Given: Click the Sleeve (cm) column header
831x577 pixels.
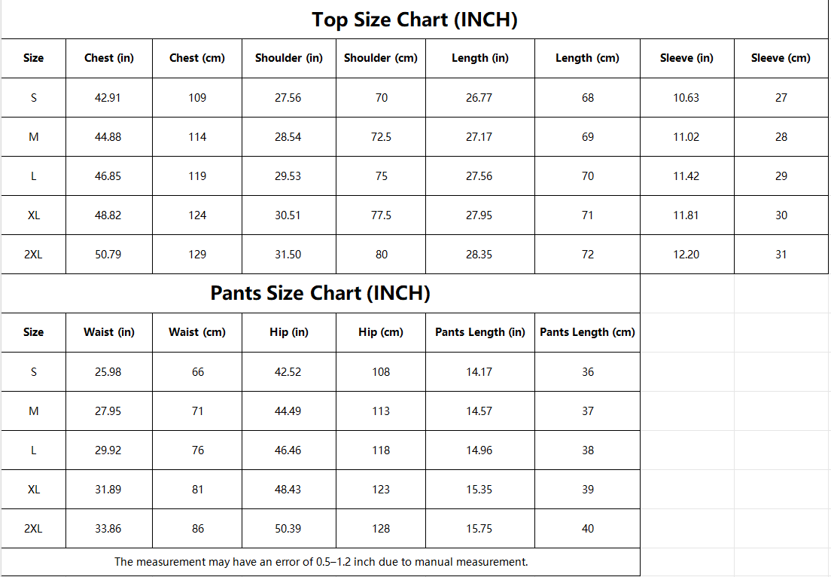Looking at the screenshot, I should click(x=781, y=58).
